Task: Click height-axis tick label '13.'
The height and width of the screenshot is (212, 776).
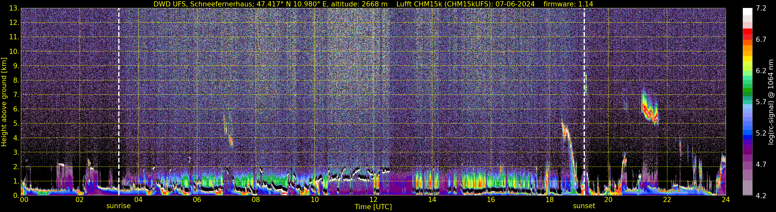Action: click(14, 8)
